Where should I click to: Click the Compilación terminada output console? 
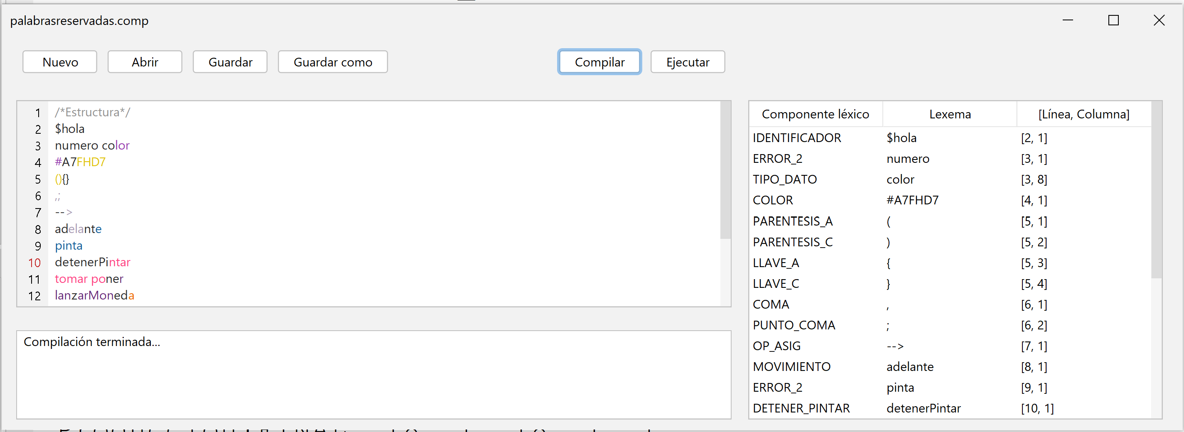373,375
